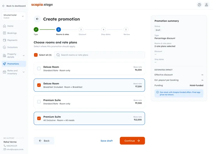Open Home in the sidebar
The width and height of the screenshot is (213, 154).
coord(14,26)
